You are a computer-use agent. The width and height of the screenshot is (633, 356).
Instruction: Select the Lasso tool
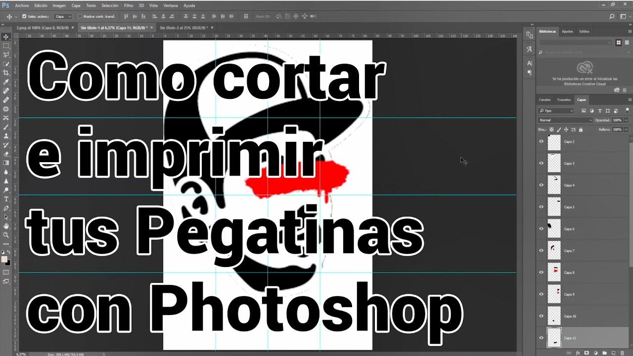[6, 54]
